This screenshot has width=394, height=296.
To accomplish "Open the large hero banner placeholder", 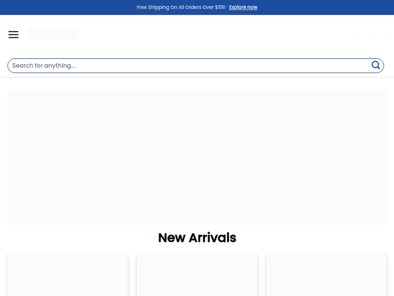I will pos(197,157).
